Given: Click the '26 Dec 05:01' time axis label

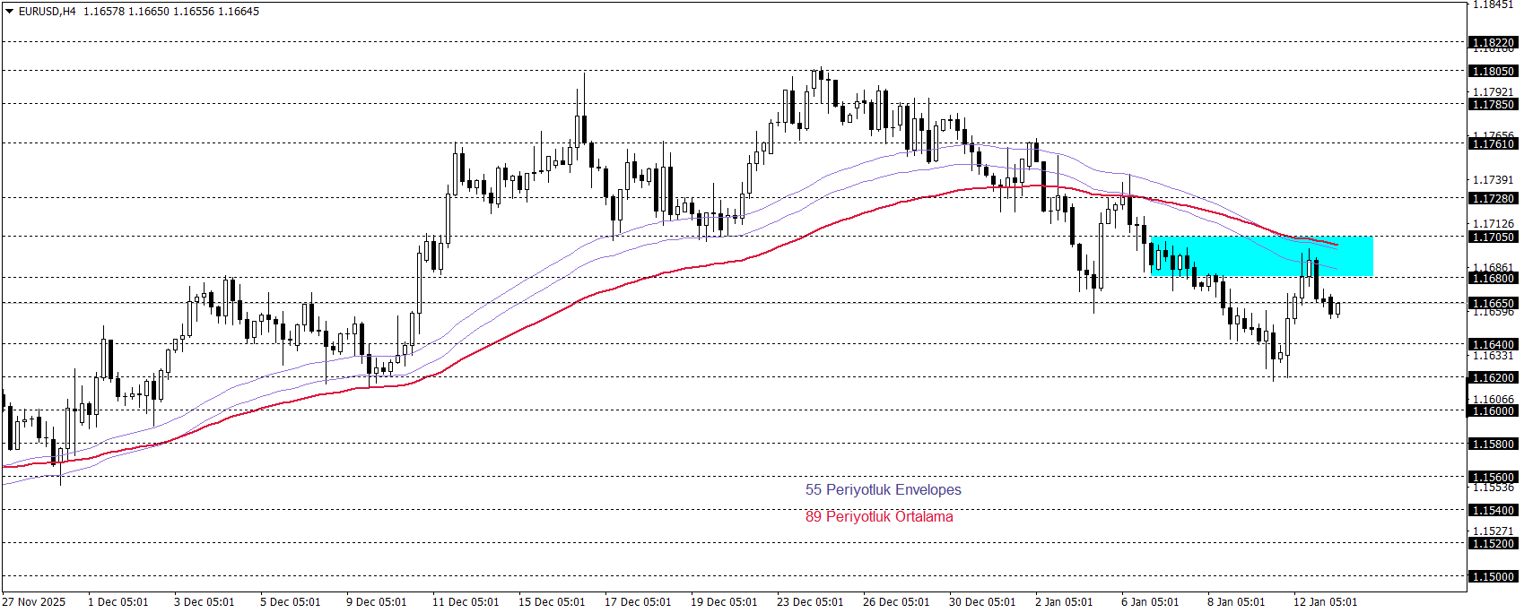Looking at the screenshot, I should [x=896, y=601].
